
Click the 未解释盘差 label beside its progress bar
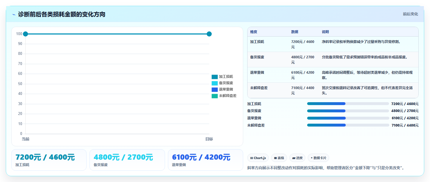(256, 125)
